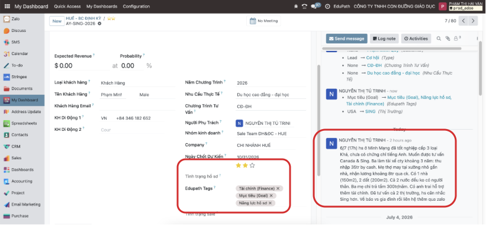Open country code VN dropdown
The width and height of the screenshot is (486, 225).
(107, 118)
